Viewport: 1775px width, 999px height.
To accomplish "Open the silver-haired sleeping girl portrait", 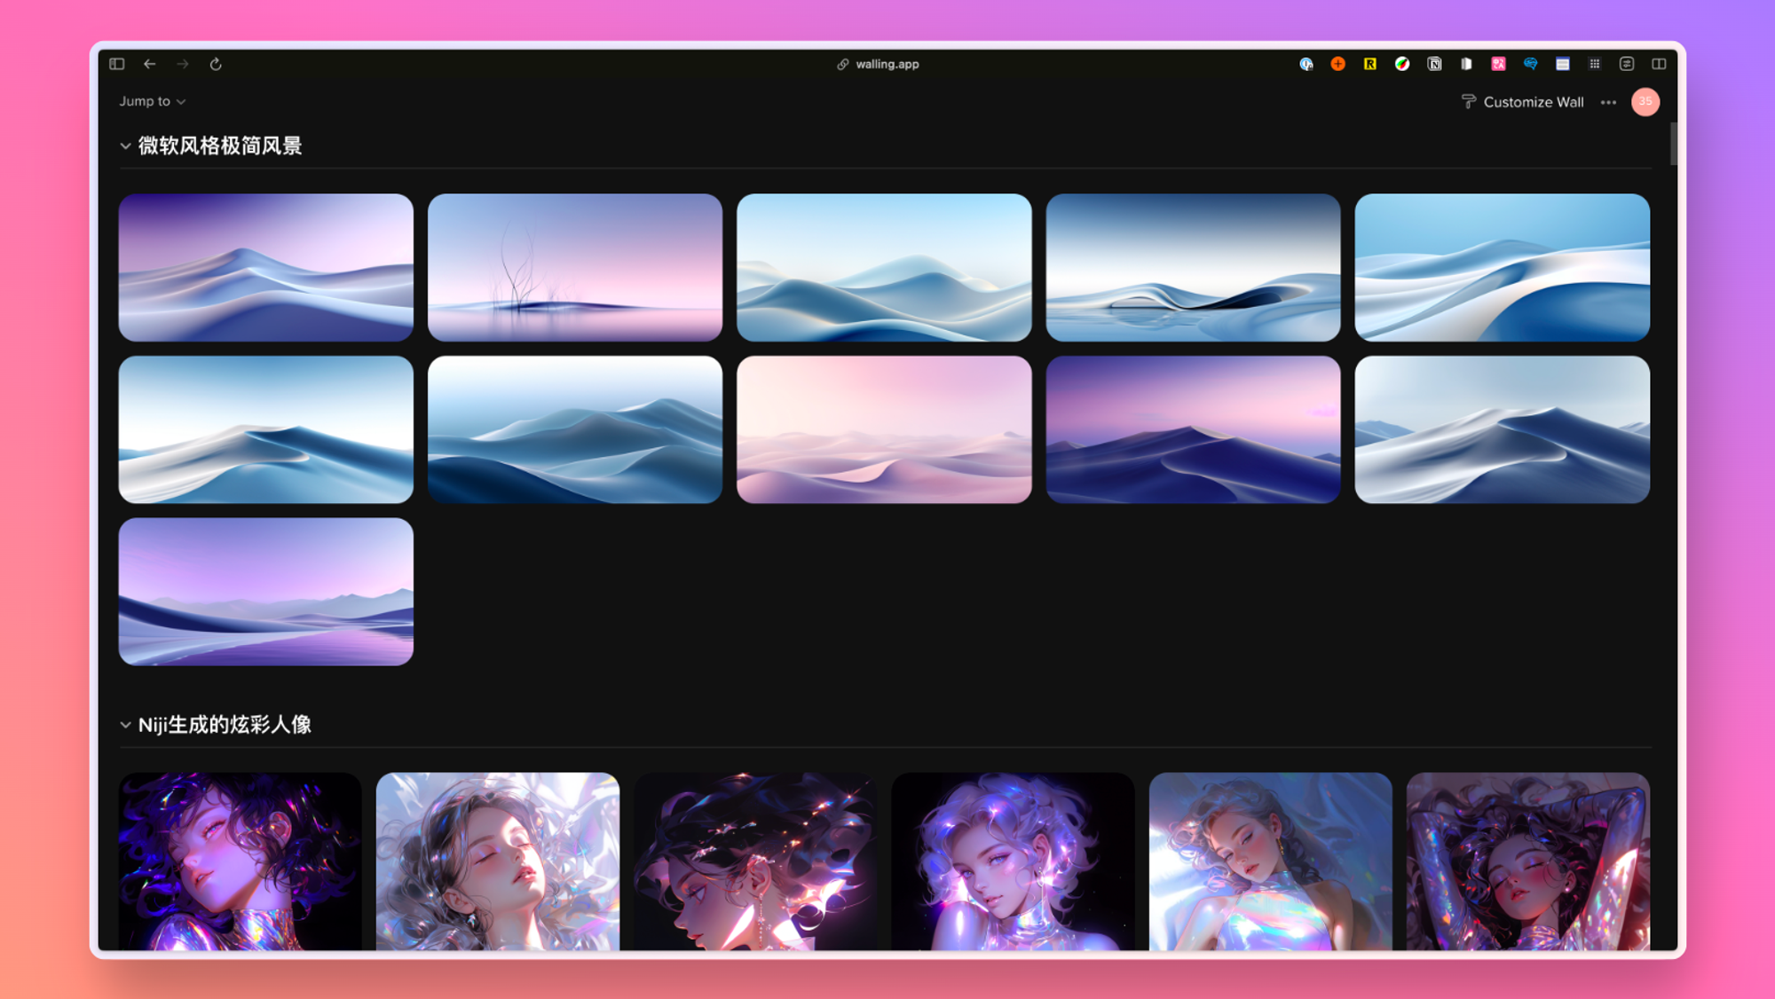I will (498, 861).
